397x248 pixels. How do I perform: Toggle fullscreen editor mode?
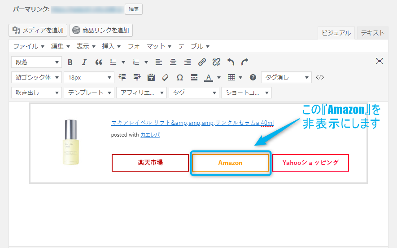[379, 61]
